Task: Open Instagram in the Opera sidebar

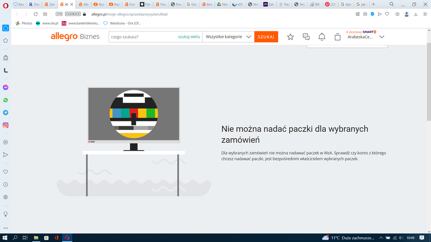Action: 6,125
